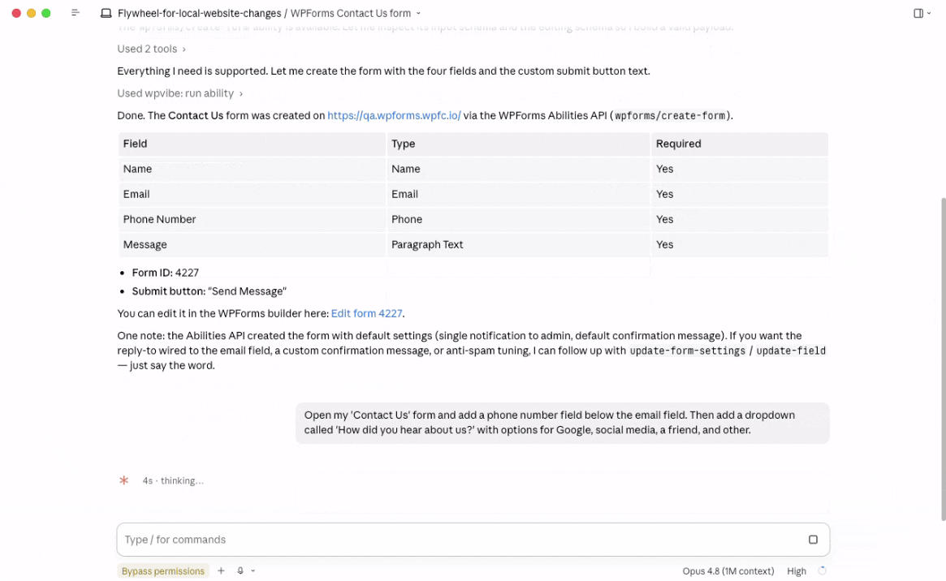
Task: Click the plus attach icon
Action: point(221,570)
